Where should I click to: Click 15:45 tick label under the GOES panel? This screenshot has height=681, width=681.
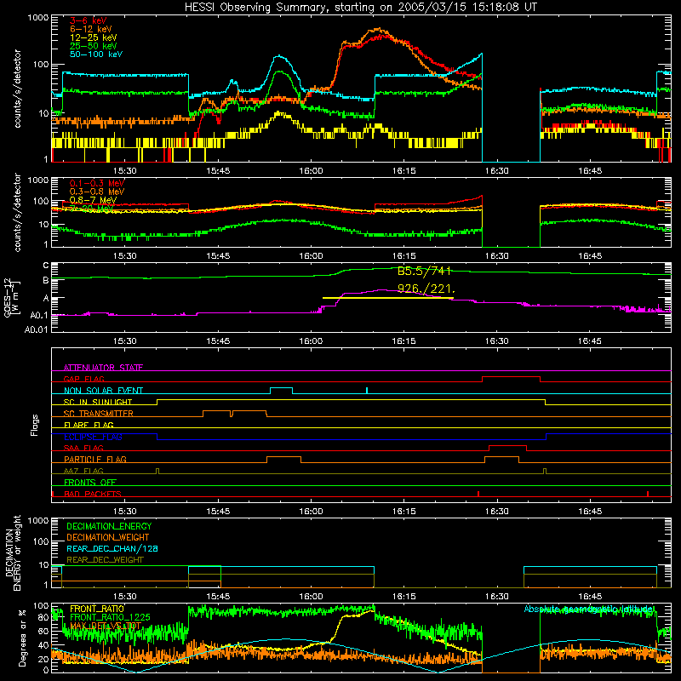218,341
